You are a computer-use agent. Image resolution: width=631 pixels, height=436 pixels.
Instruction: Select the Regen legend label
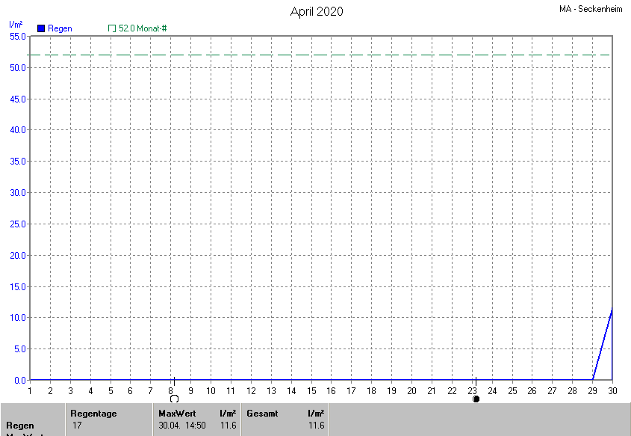60,28
